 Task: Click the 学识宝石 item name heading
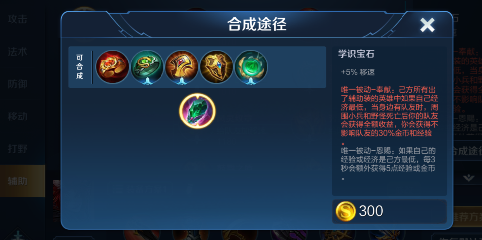point(356,54)
